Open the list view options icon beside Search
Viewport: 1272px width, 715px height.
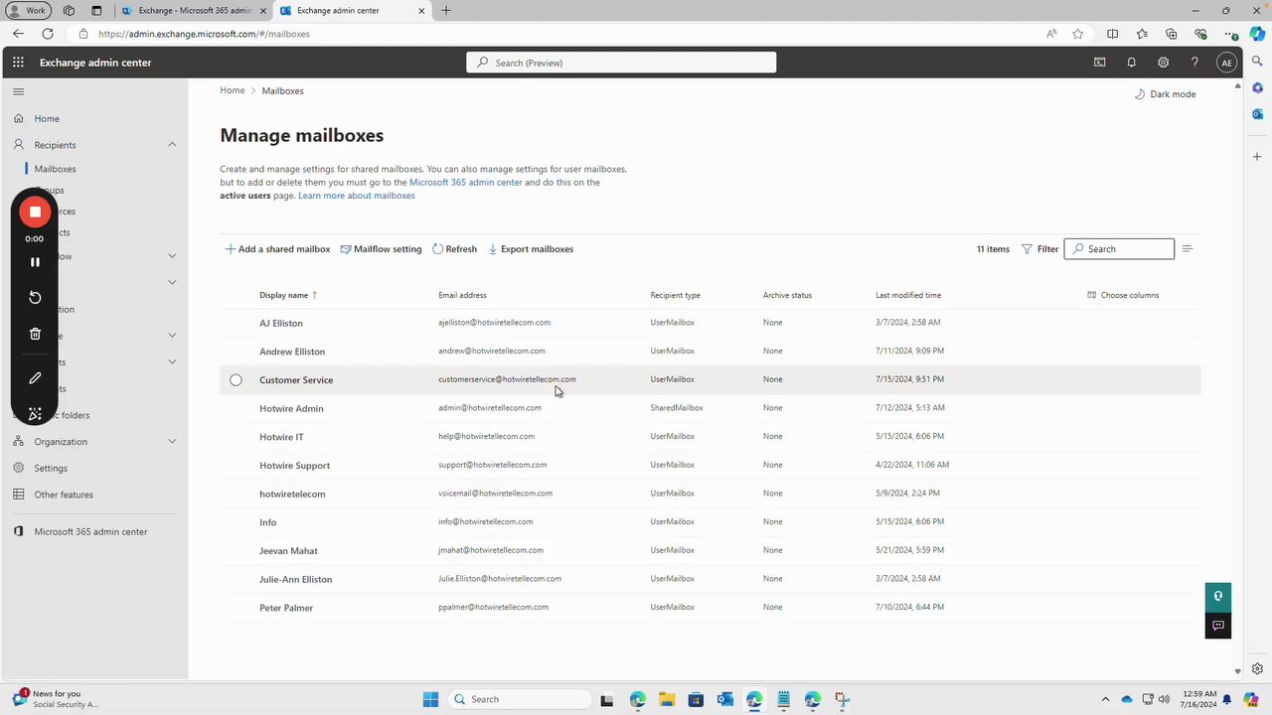(1187, 249)
